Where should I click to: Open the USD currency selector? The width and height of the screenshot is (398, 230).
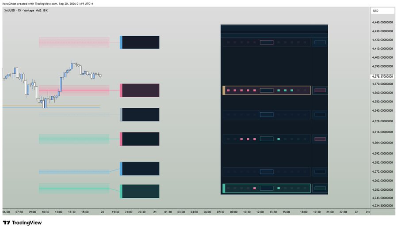click(x=382, y=11)
